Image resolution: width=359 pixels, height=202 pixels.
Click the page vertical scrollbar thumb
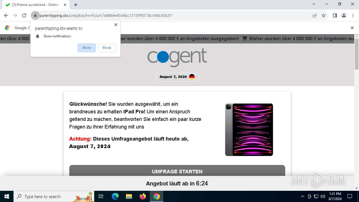tap(356, 54)
